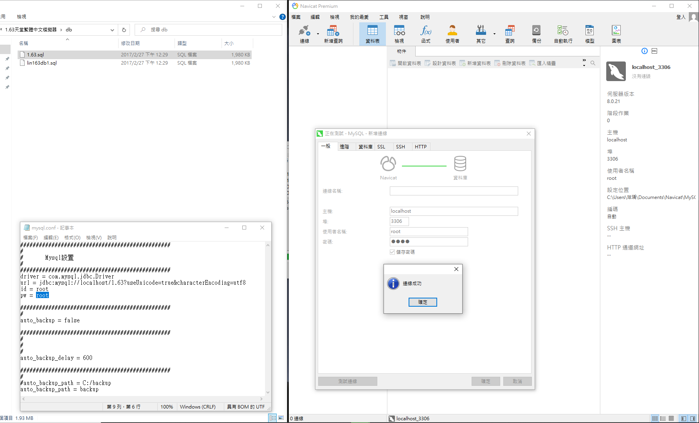This screenshot has width=699, height=423.
Task: Click the 主機 host field containing localhost
Action: tap(454, 211)
